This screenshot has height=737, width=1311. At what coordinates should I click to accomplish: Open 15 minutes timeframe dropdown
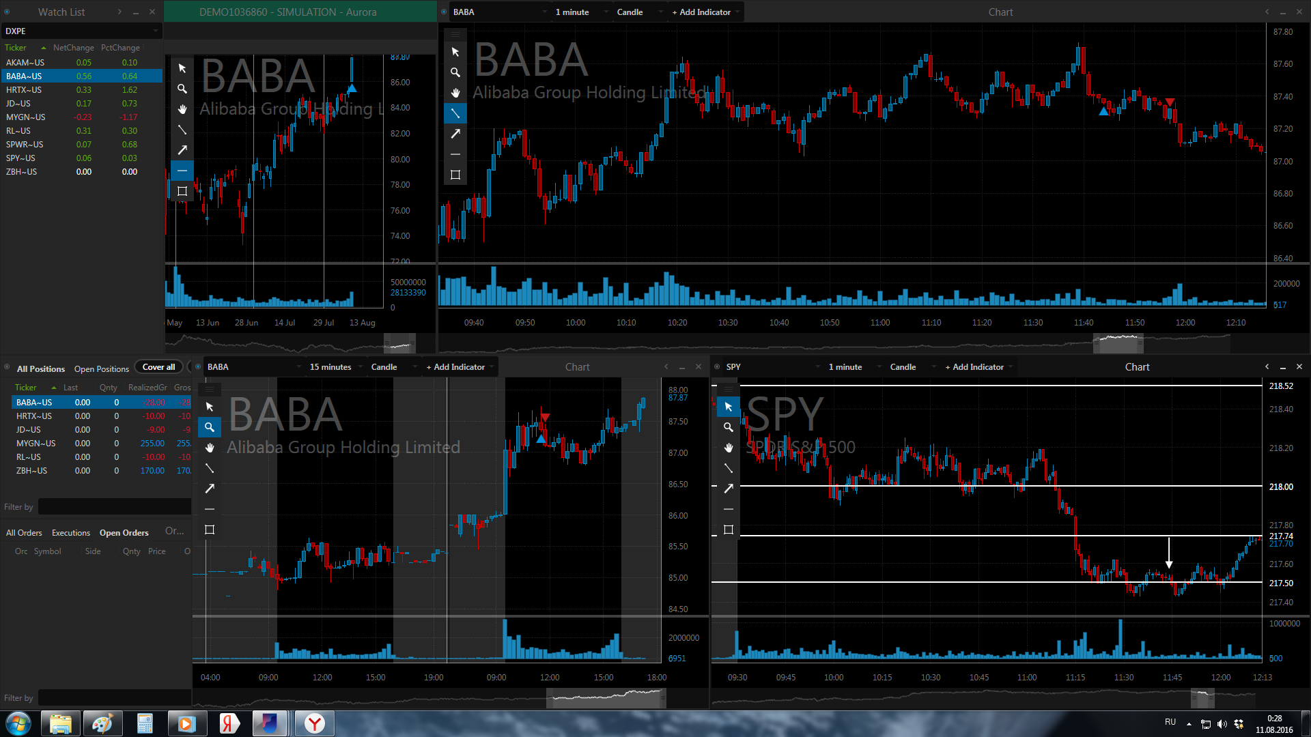(x=336, y=366)
